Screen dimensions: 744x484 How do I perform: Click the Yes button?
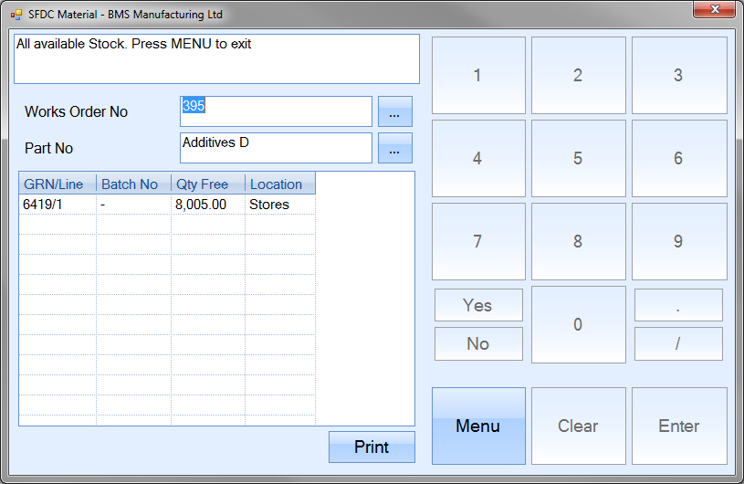click(478, 305)
